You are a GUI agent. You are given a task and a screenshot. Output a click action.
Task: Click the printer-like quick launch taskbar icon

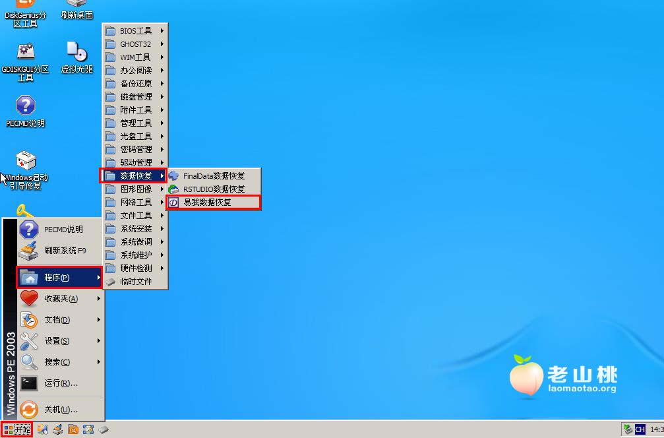pos(58,429)
